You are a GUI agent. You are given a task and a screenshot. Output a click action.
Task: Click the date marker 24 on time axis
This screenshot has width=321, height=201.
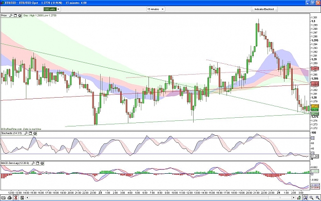(278, 193)
